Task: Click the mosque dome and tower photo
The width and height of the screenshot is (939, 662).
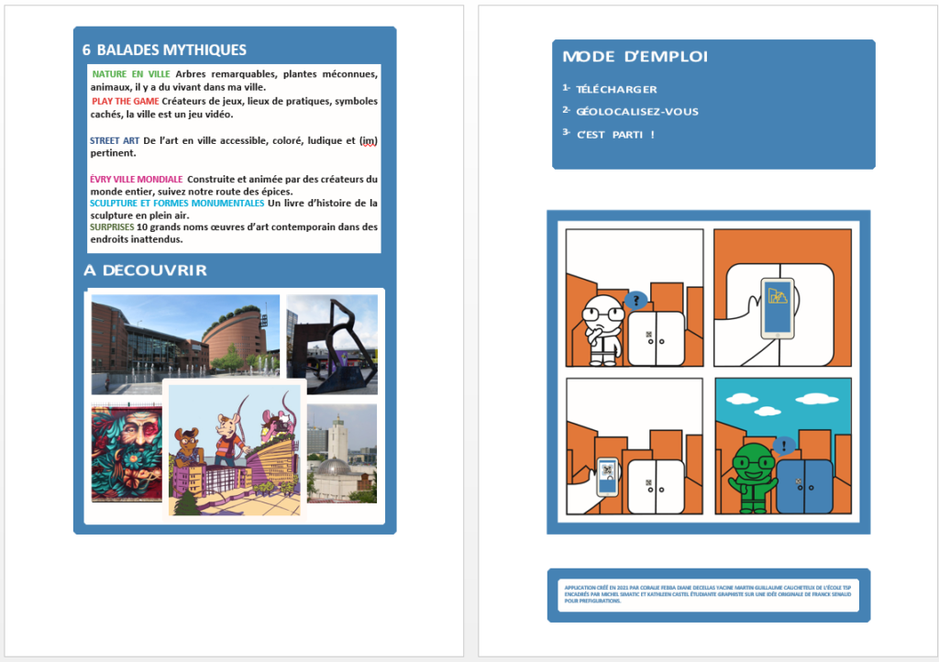Action: click(x=342, y=453)
